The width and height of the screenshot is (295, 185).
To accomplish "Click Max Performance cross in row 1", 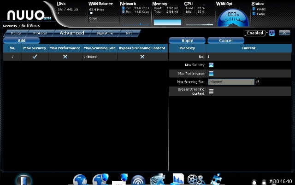I will point(65,57).
